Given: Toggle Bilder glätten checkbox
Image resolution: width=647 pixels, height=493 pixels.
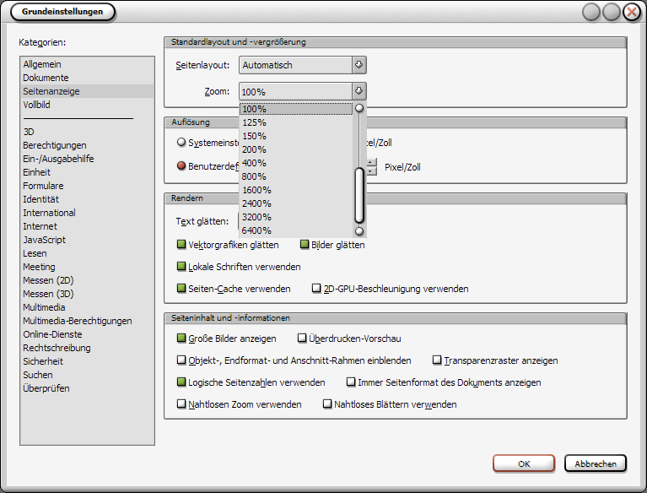Looking at the screenshot, I should (305, 245).
